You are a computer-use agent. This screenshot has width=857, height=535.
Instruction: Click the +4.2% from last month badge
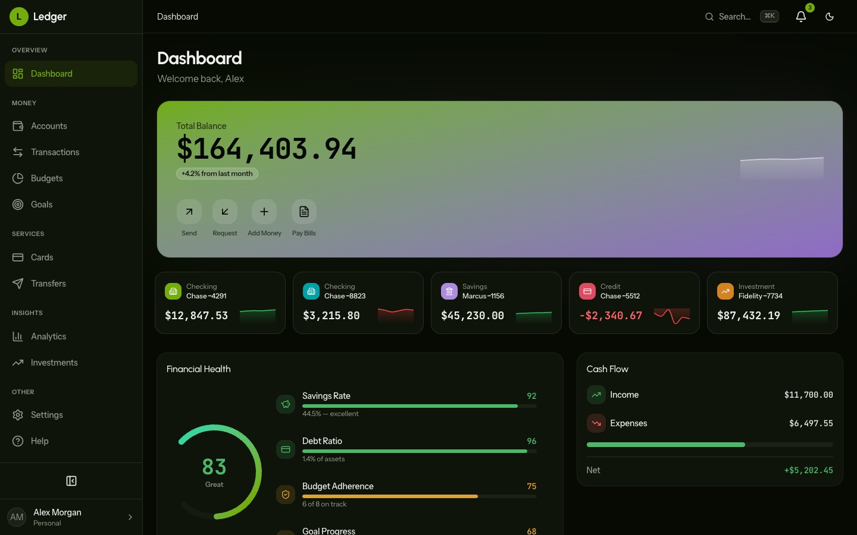tap(217, 174)
